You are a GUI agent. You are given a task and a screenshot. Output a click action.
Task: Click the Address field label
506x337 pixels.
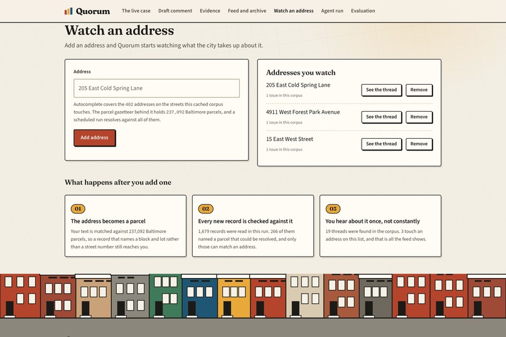tap(82, 72)
